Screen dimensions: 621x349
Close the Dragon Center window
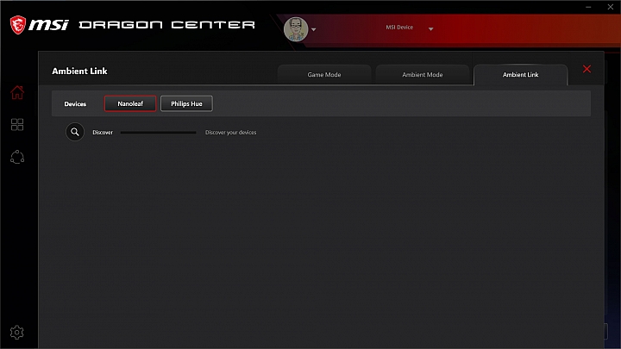[611, 7]
